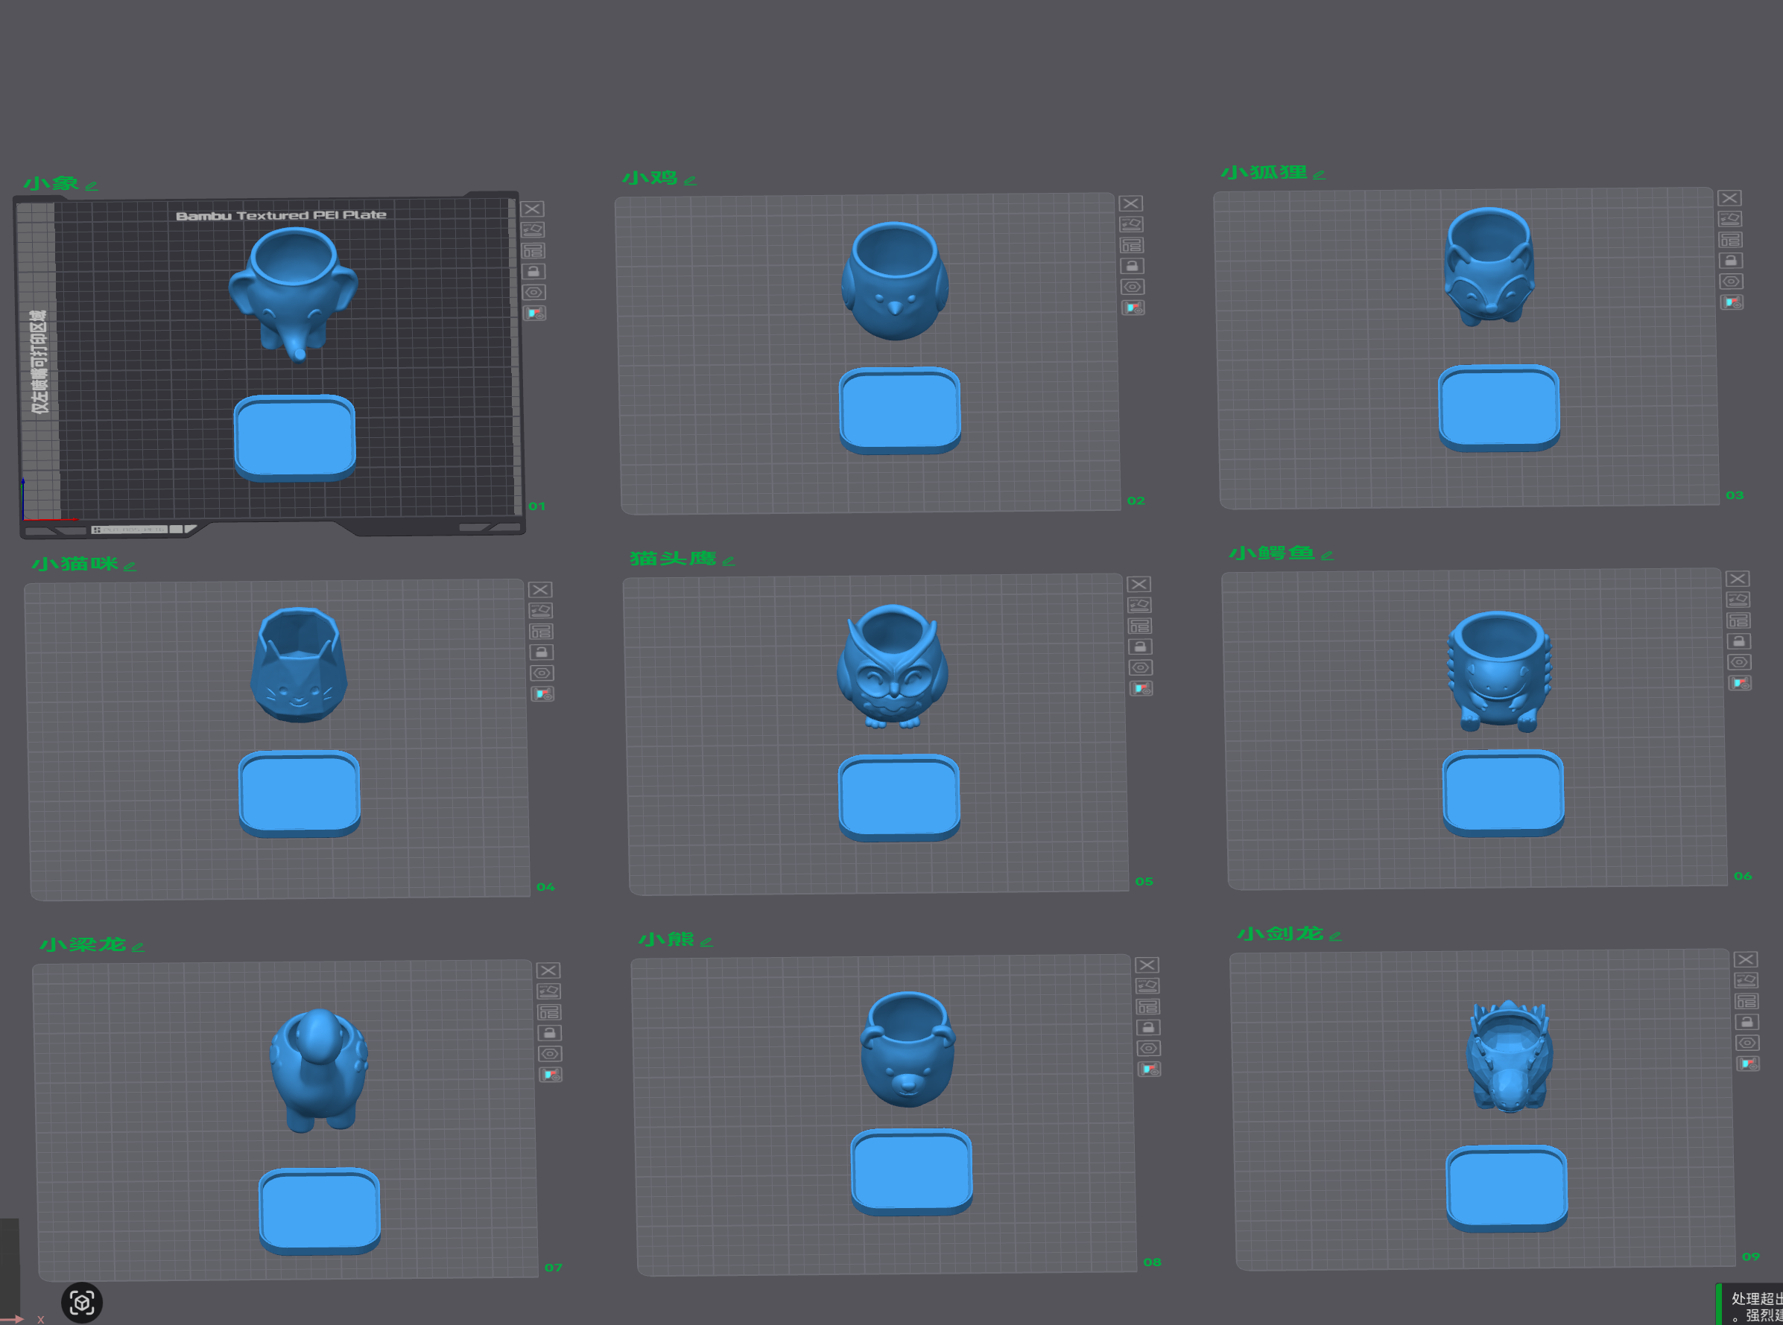This screenshot has width=1783, height=1325.
Task: Remove the 小鳄鱼 plate 06
Action: click(1738, 579)
